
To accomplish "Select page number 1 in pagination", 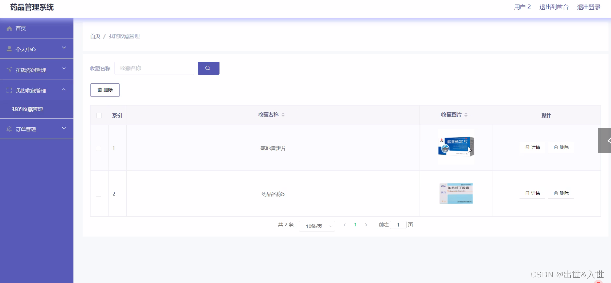I will coord(356,225).
